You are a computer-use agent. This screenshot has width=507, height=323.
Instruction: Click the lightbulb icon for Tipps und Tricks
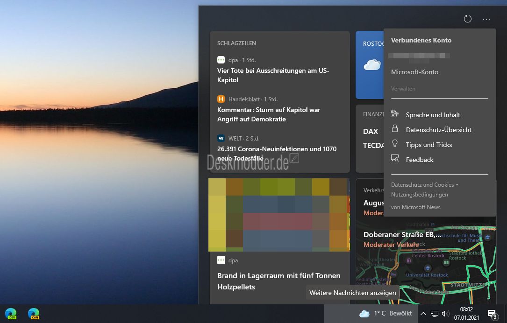coord(395,143)
